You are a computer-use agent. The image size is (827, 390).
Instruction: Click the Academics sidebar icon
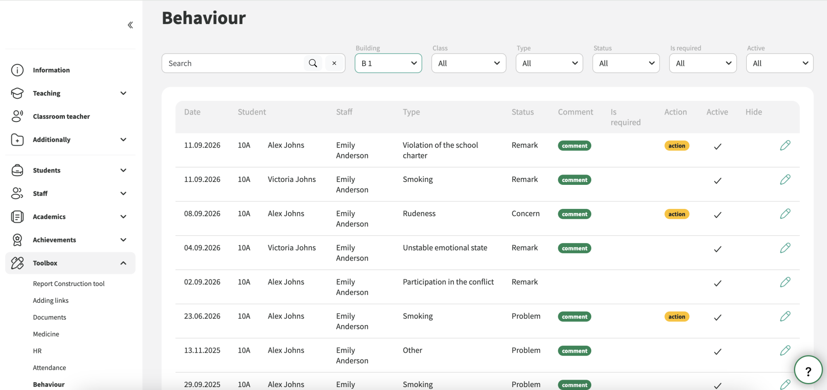pos(17,217)
